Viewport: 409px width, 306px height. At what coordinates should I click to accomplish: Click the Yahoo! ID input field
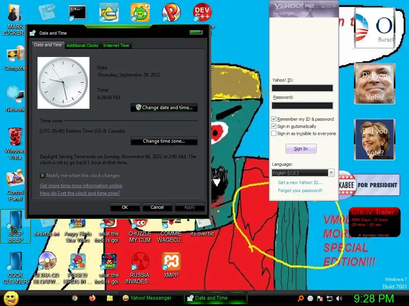(x=302, y=88)
